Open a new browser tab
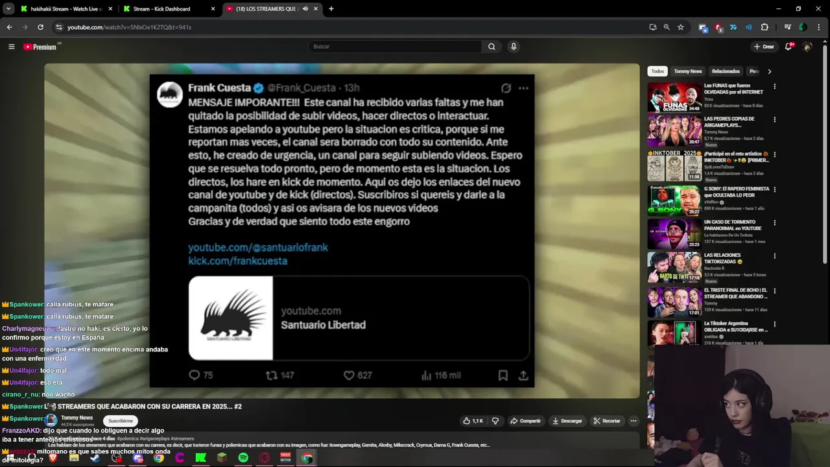Image resolution: width=830 pixels, height=467 pixels. click(x=331, y=9)
